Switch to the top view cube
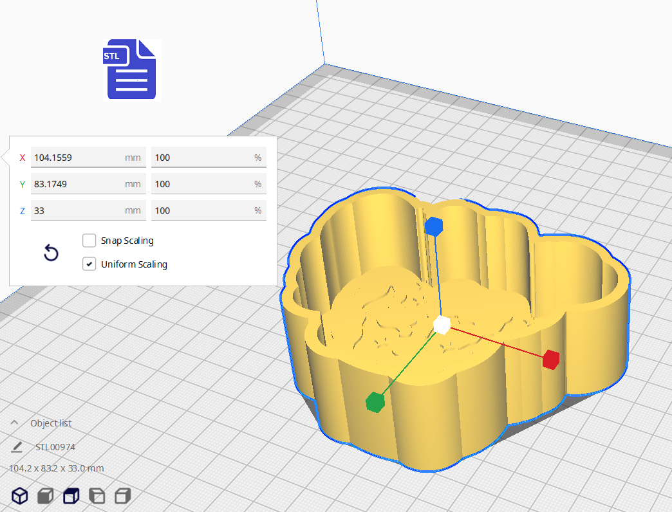The height and width of the screenshot is (512, 672). coord(71,496)
